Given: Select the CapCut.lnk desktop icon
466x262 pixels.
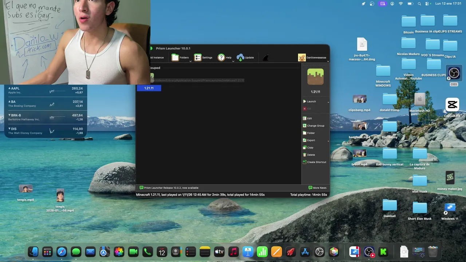Looking at the screenshot, I should pos(452,108).
